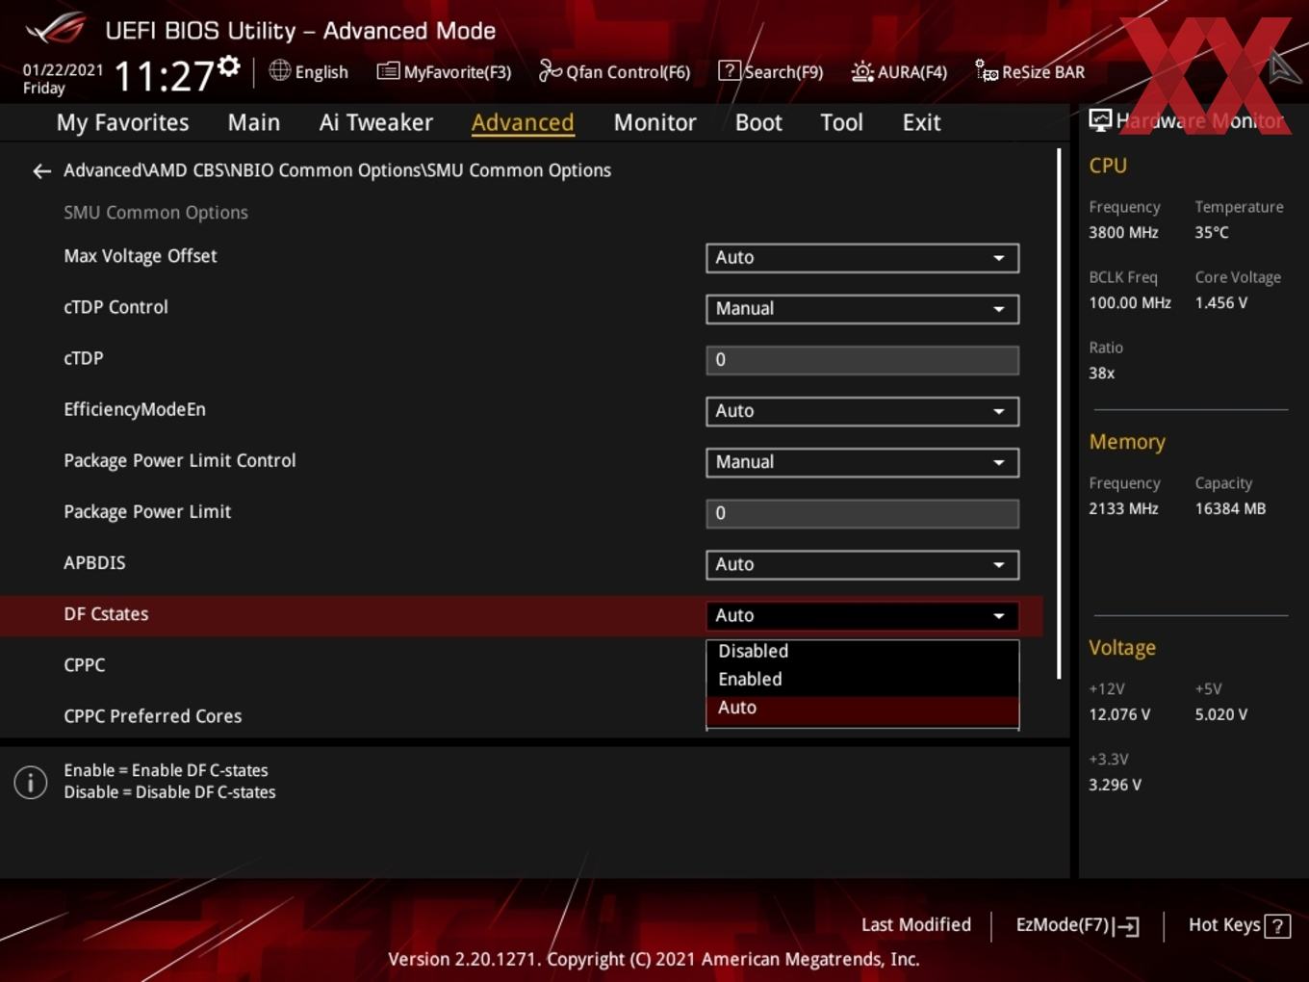This screenshot has height=982, width=1309.
Task: Click the info icon in help panel
Action: [31, 782]
